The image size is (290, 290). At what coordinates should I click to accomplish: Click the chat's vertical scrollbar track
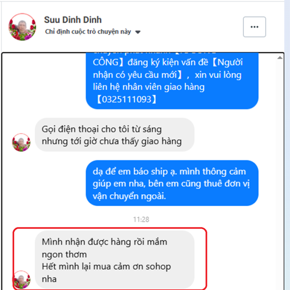click(x=280, y=174)
